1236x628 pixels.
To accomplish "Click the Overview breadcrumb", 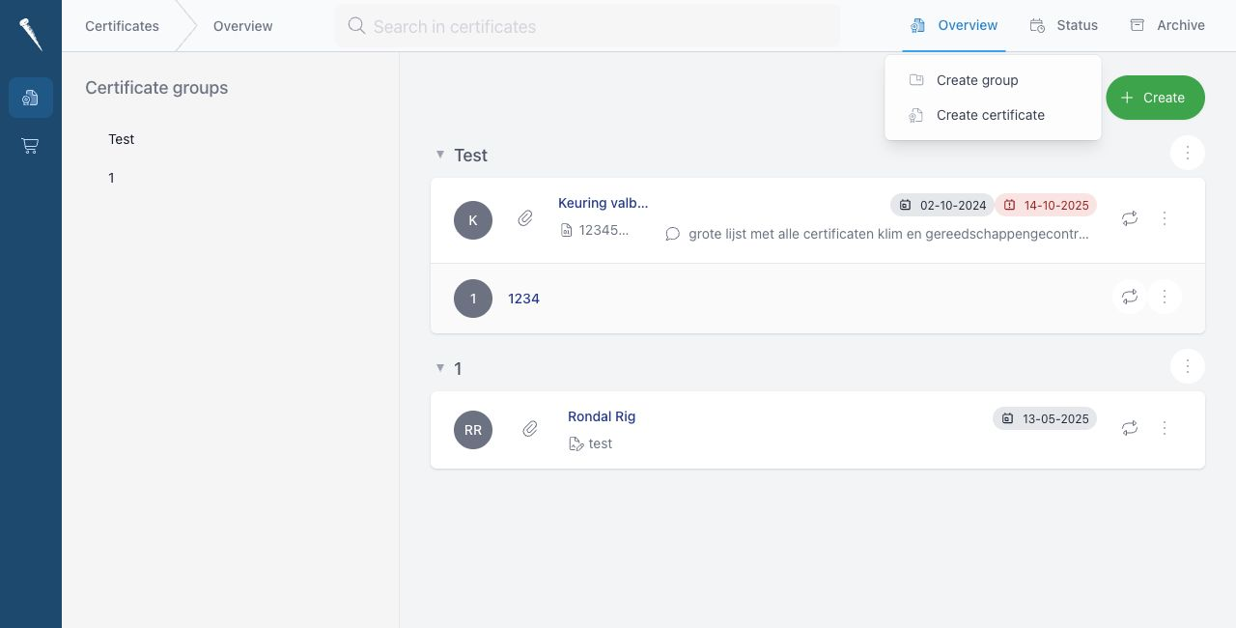I will point(242,26).
